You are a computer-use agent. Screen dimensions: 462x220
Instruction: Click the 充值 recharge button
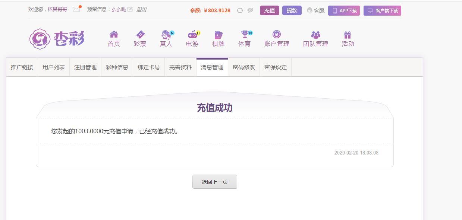[x=270, y=10]
